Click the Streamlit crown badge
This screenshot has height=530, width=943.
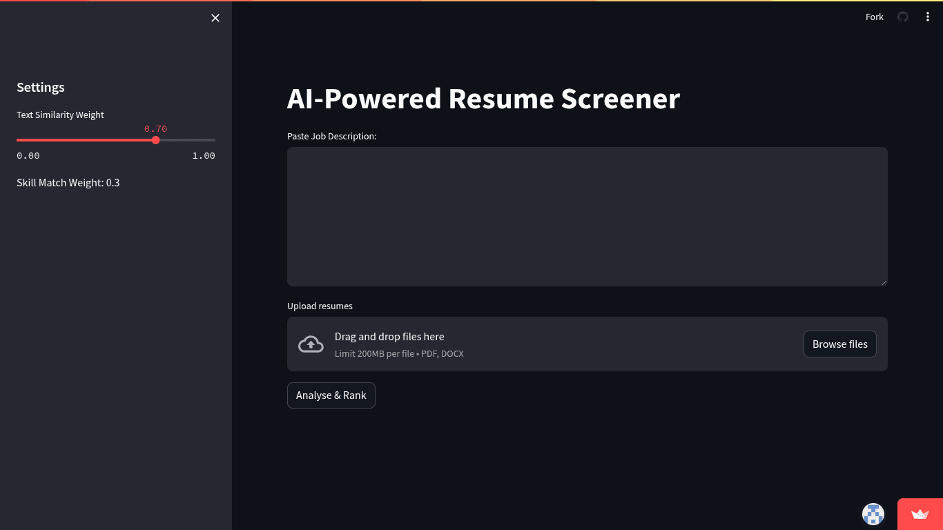pyautogui.click(x=920, y=514)
